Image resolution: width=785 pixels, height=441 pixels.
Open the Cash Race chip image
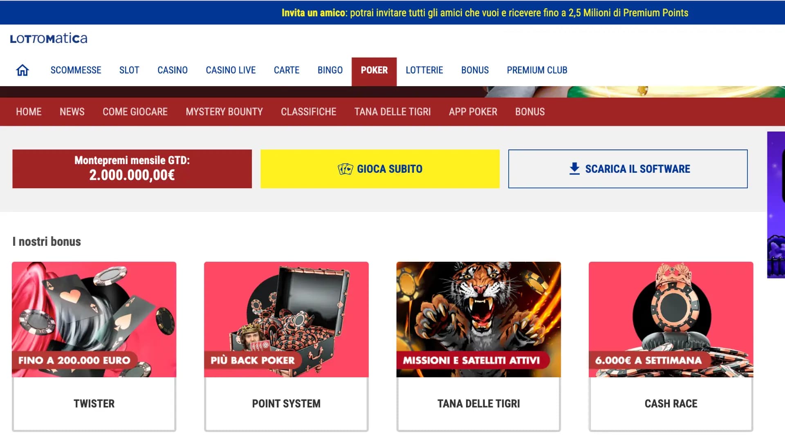[671, 319]
